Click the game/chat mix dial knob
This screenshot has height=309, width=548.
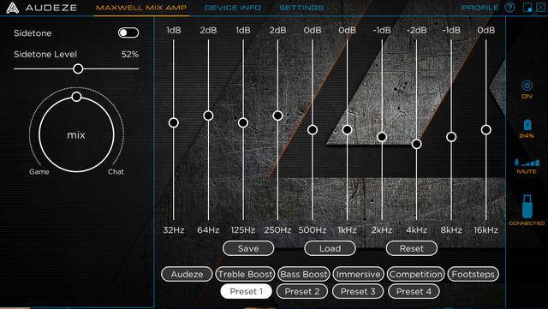coord(76,97)
